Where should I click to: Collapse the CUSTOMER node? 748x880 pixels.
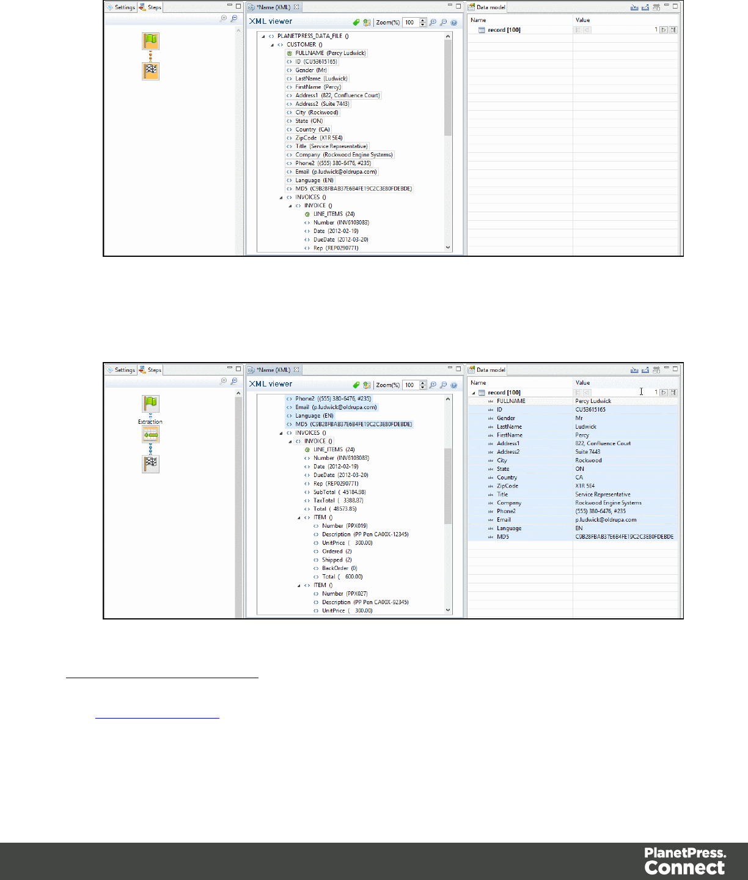[273, 45]
